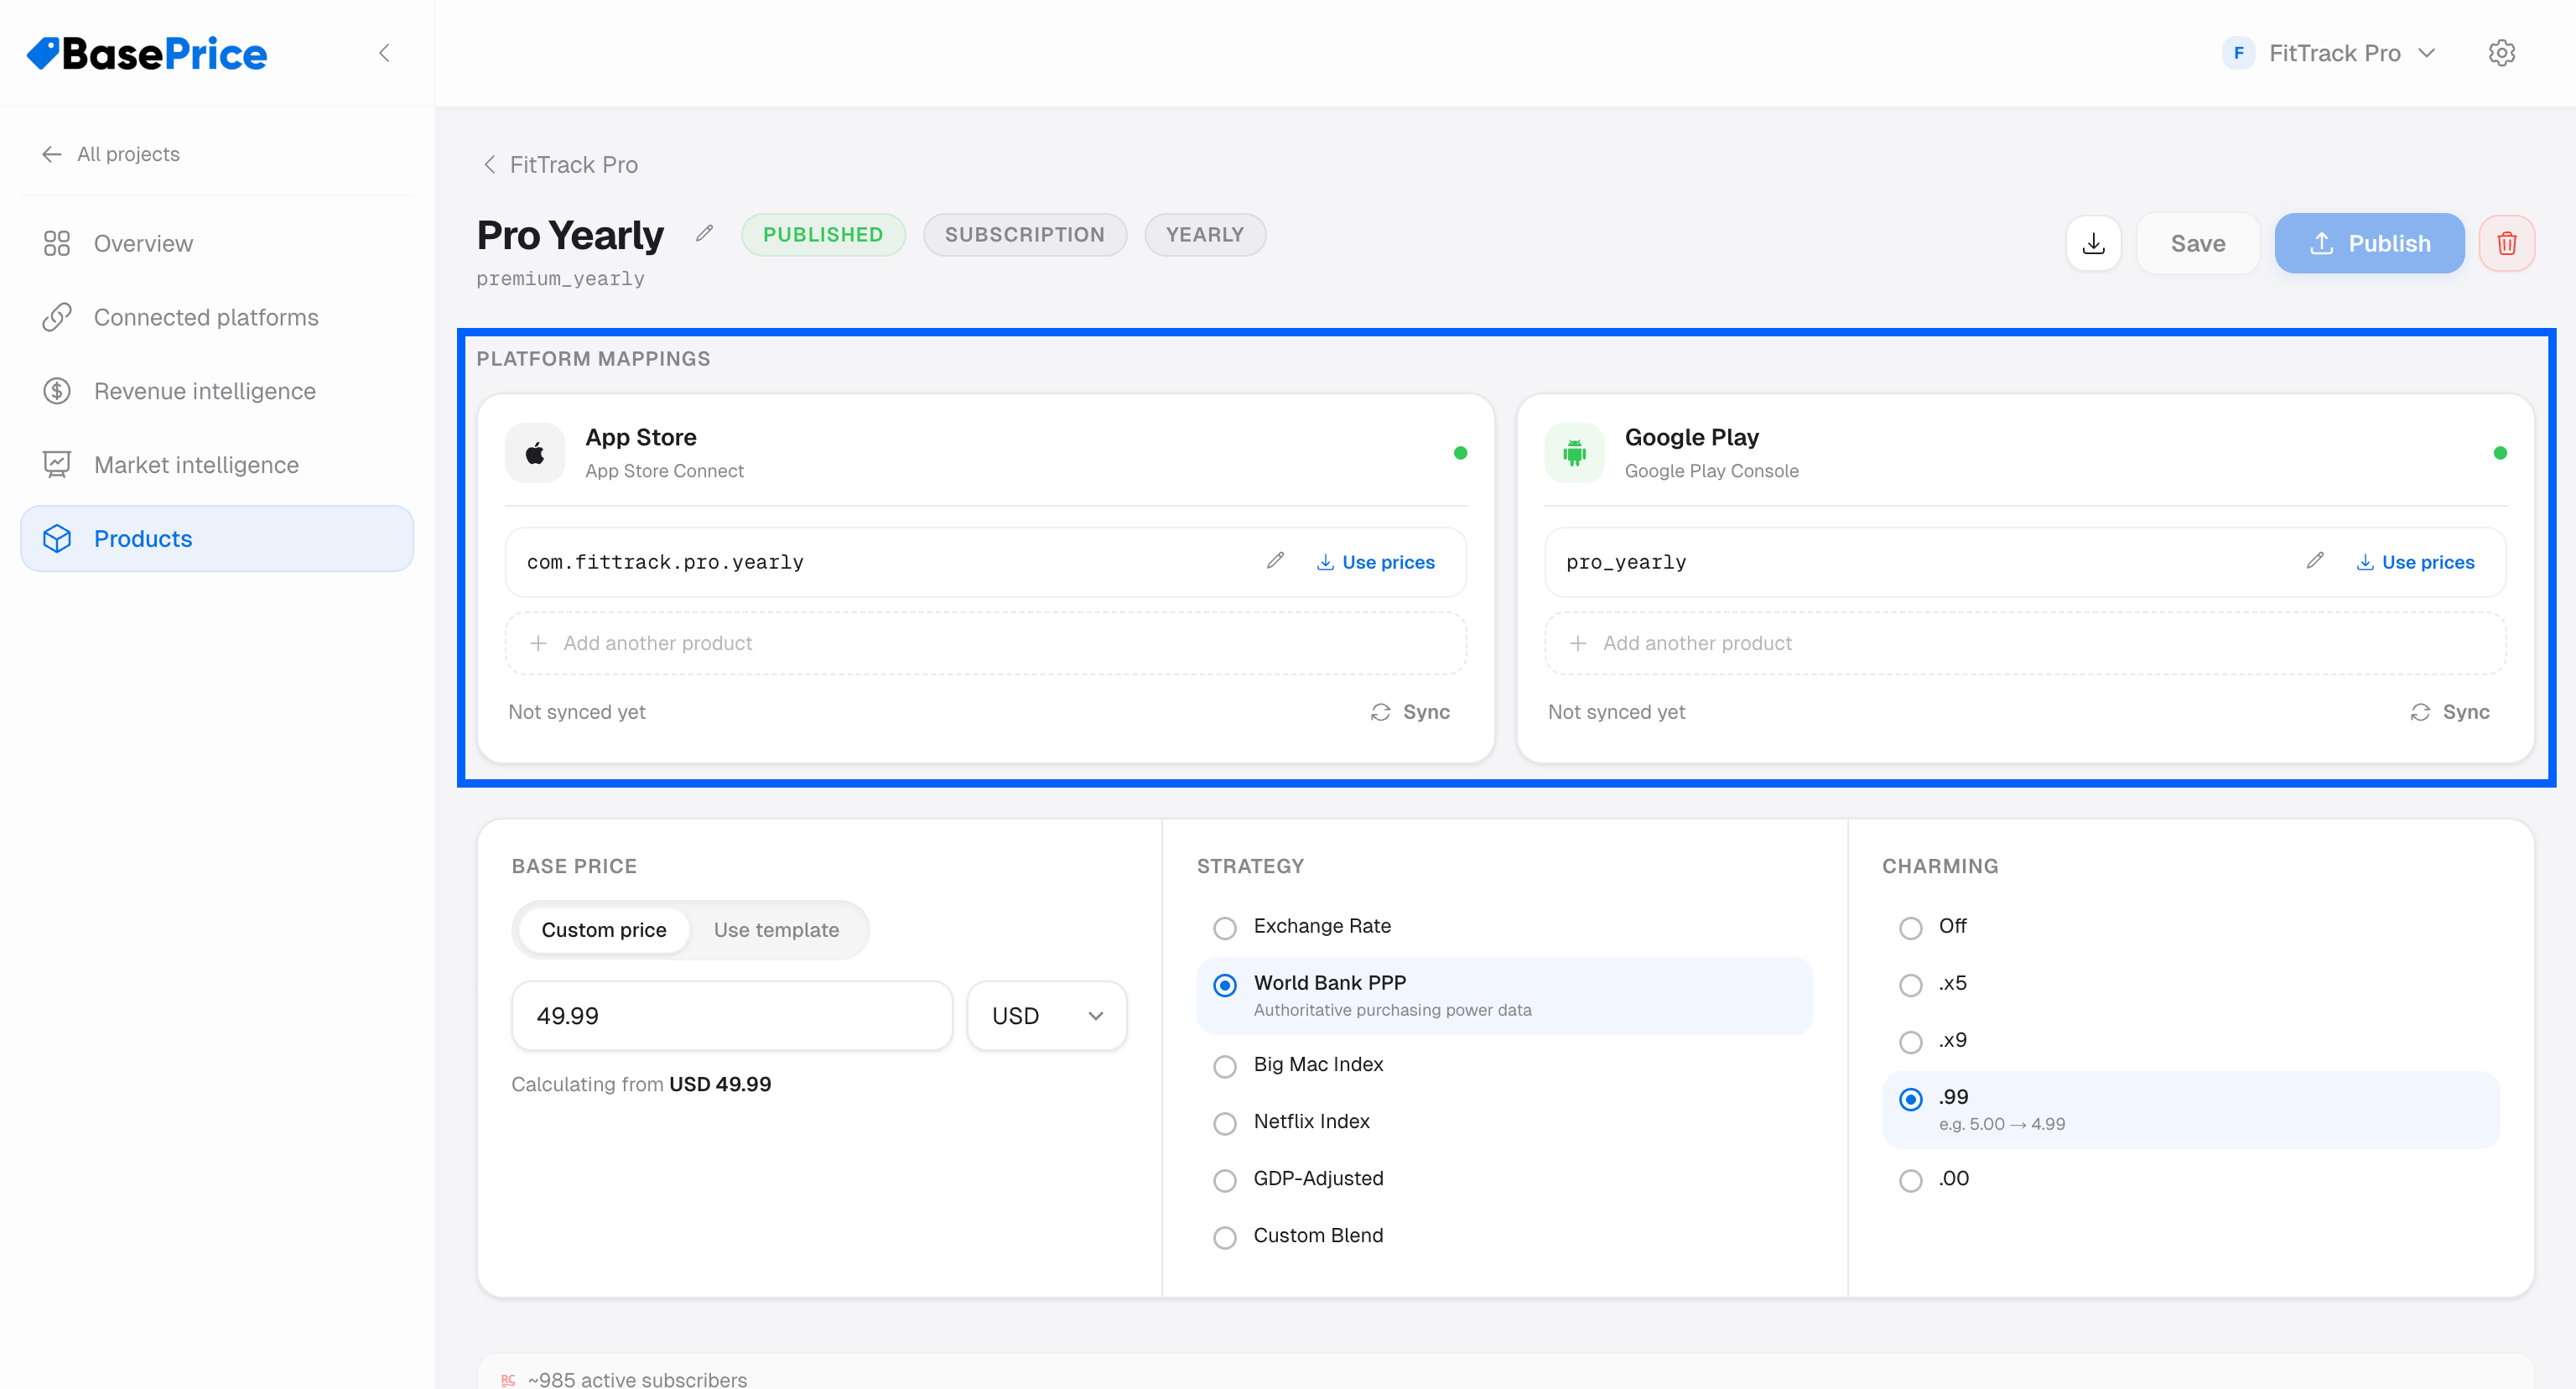Delete the product with trash icon
The image size is (2576, 1389).
coord(2507,243)
